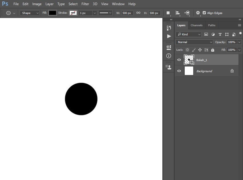Image resolution: width=243 pixels, height=180 pixels.
Task: Click the black Fill color swatch
Action: coord(53,13)
